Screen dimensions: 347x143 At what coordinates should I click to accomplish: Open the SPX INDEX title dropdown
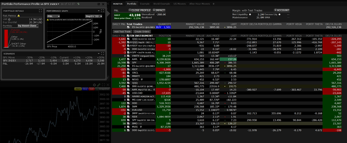(x=59, y=4)
